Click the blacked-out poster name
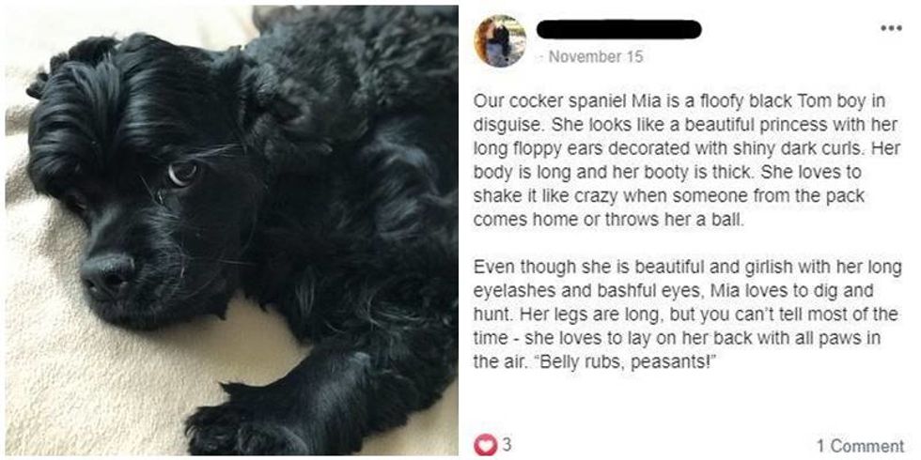This screenshot has width=921, height=460. [x=619, y=29]
